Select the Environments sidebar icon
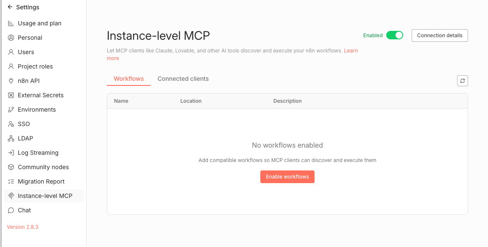488x247 pixels. [10, 110]
